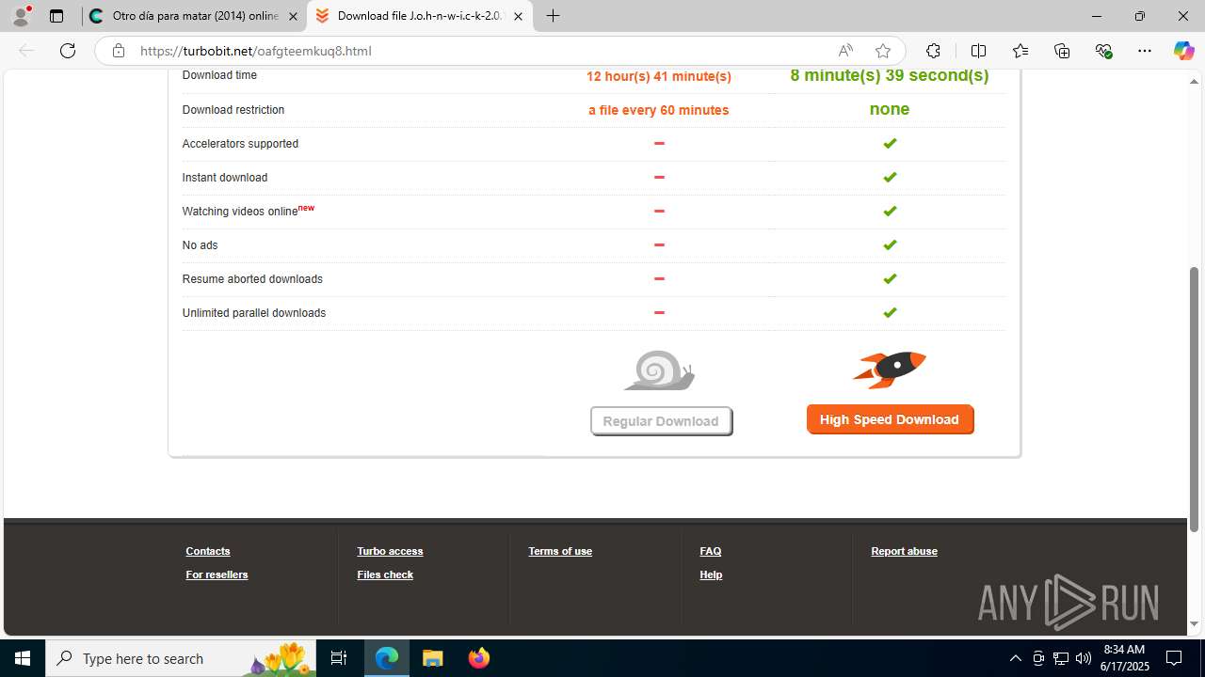Close the Otro día para matar tab
The width and height of the screenshot is (1205, 677).
coord(293,16)
